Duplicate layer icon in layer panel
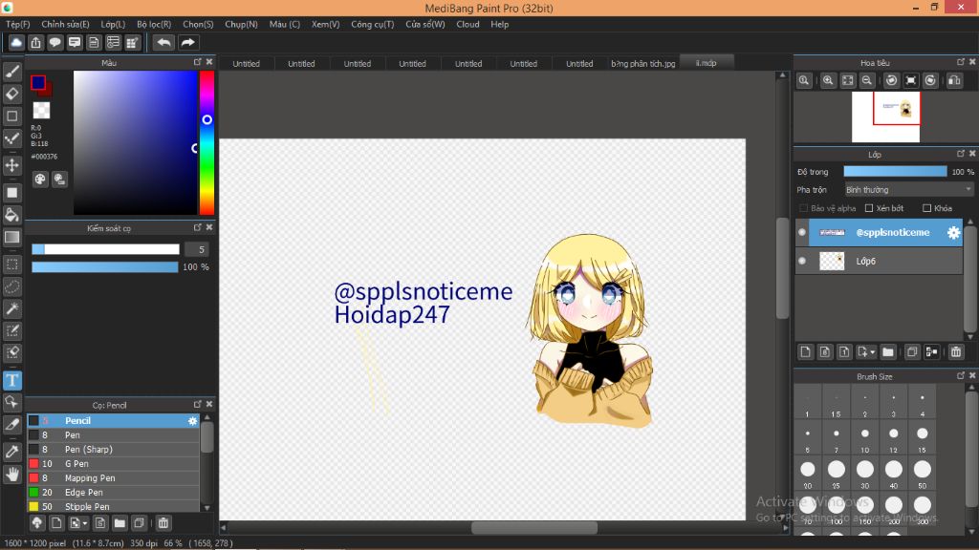979x550 pixels. pos(911,351)
